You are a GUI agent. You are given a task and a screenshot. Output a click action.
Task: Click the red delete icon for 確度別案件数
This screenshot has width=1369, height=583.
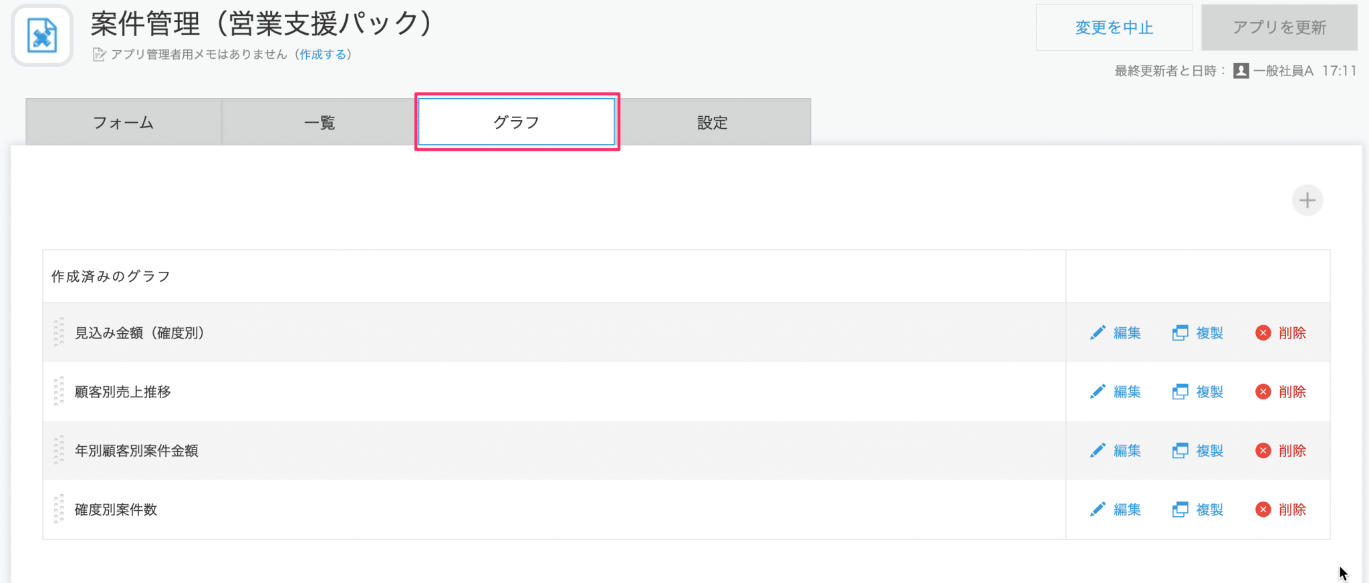tap(1263, 510)
